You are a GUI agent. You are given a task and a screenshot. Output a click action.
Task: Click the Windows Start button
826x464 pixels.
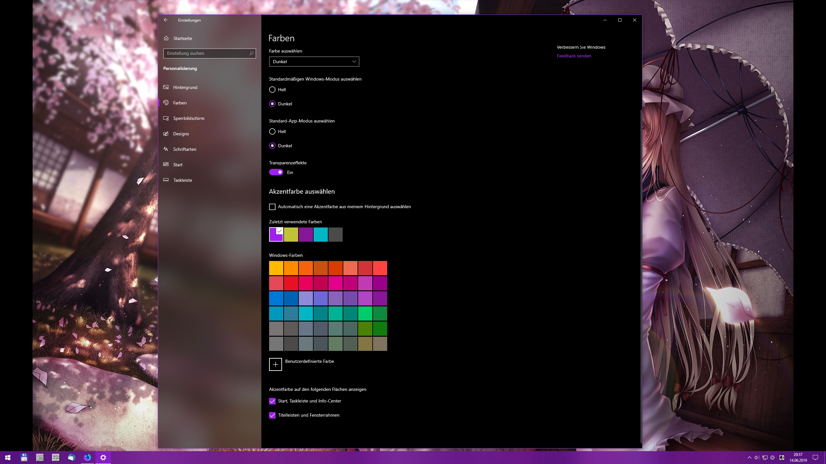[8, 458]
